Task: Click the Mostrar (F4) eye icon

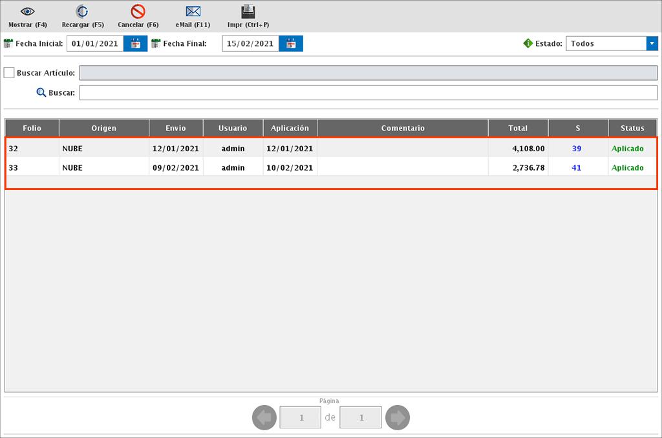Action: point(27,12)
